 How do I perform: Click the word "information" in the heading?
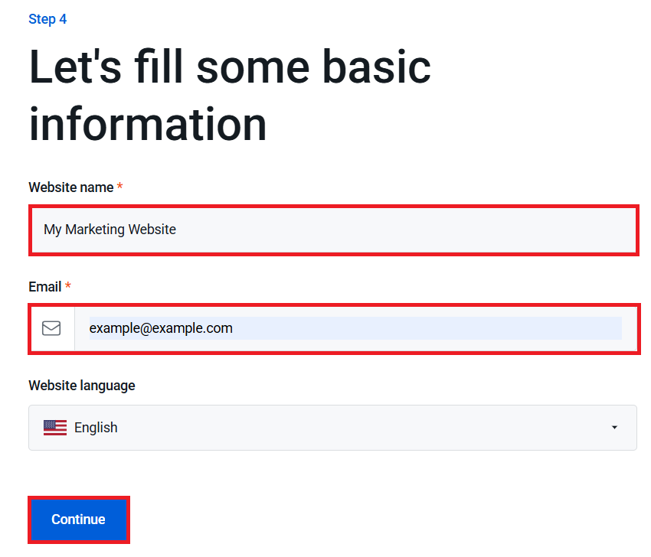click(148, 123)
